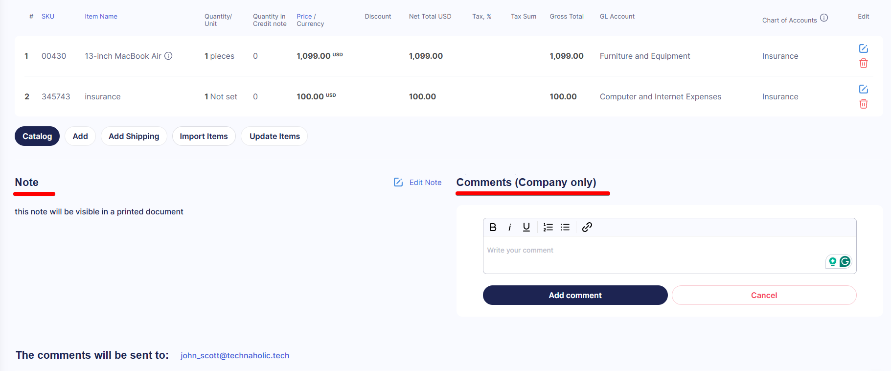Click the green lightbulb suggestion icon
Image resolution: width=891 pixels, height=371 pixels.
pos(832,262)
